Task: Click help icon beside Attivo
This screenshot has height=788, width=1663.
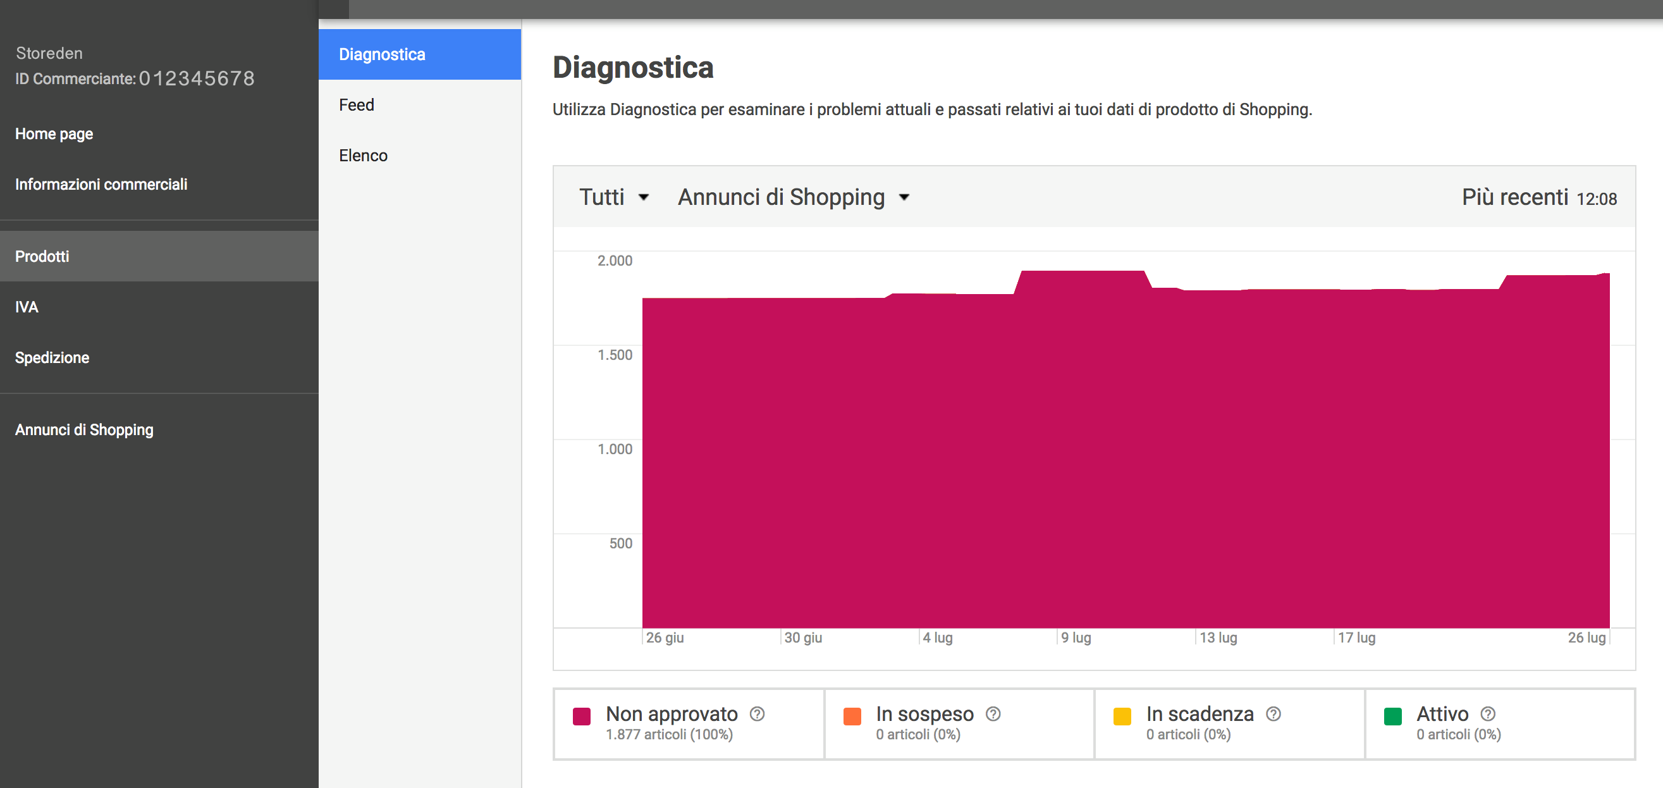Action: [x=1487, y=714]
